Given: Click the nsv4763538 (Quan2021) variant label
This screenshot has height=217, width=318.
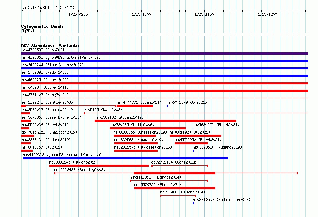Looking at the screenshot, I should coord(44,50).
